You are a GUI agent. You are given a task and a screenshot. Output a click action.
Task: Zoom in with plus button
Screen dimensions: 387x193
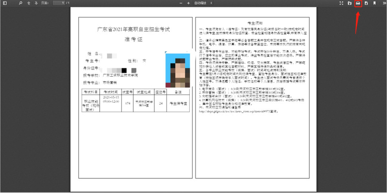187,3
